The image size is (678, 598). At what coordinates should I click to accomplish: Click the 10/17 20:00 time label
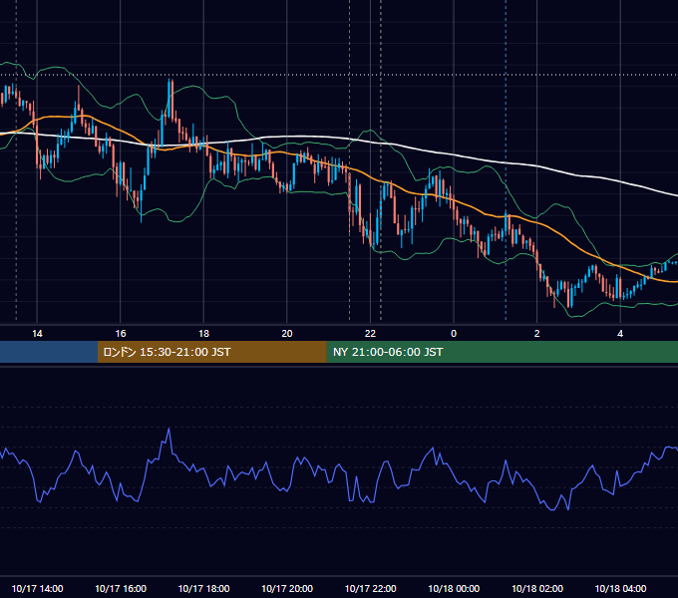tap(287, 588)
